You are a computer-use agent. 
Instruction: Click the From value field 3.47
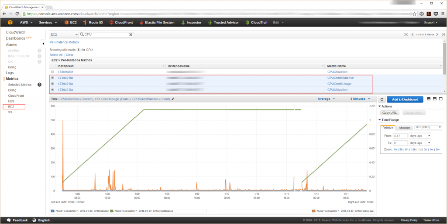pos(400,136)
